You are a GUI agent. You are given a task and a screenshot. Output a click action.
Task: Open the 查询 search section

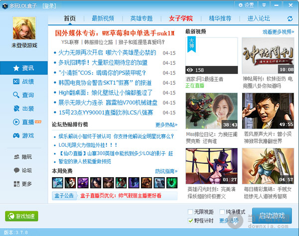23,95
